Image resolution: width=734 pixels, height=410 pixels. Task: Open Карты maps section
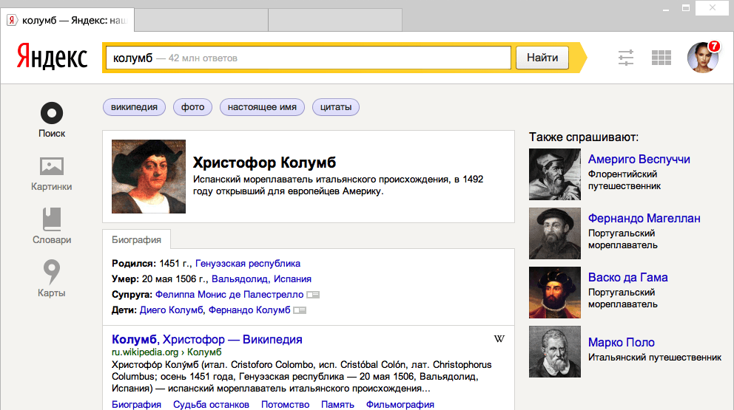(52, 279)
